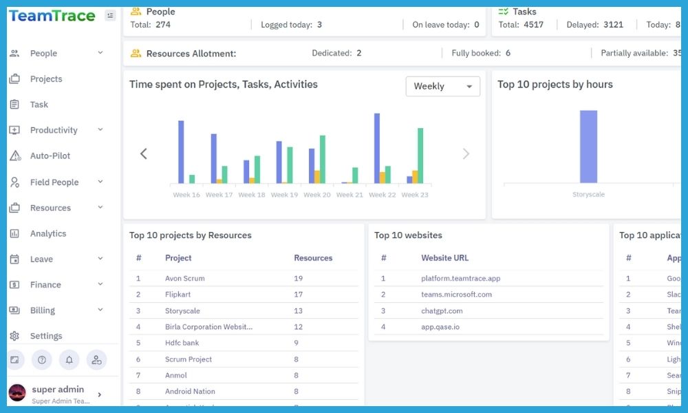688x413 pixels.
Task: Click the app.qase.io website entry
Action: pos(440,327)
